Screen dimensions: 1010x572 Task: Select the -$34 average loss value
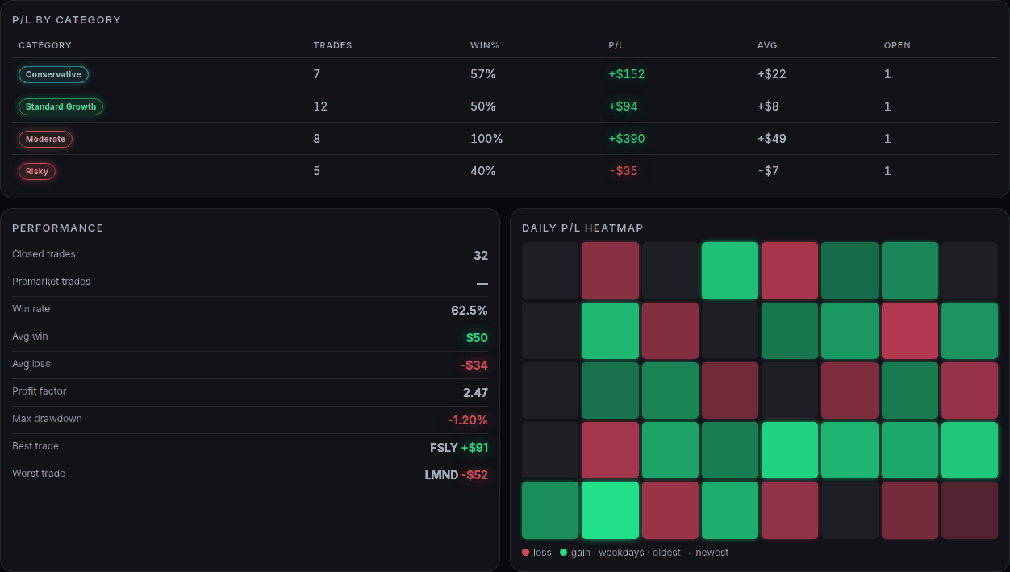click(x=474, y=365)
